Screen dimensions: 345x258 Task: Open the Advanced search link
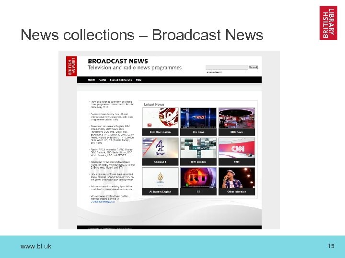(x=214, y=72)
